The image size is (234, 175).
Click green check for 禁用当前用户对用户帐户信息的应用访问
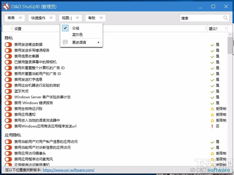tap(212, 142)
